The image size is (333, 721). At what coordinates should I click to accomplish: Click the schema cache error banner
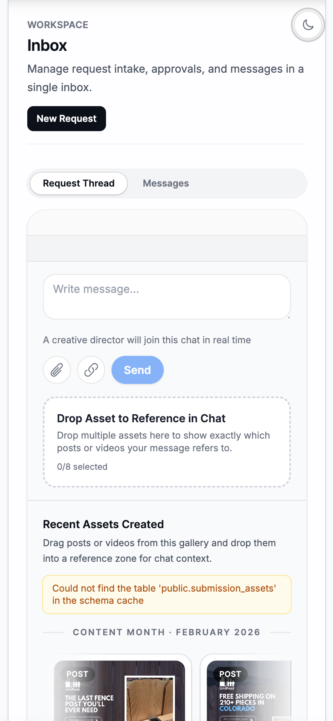point(166,594)
